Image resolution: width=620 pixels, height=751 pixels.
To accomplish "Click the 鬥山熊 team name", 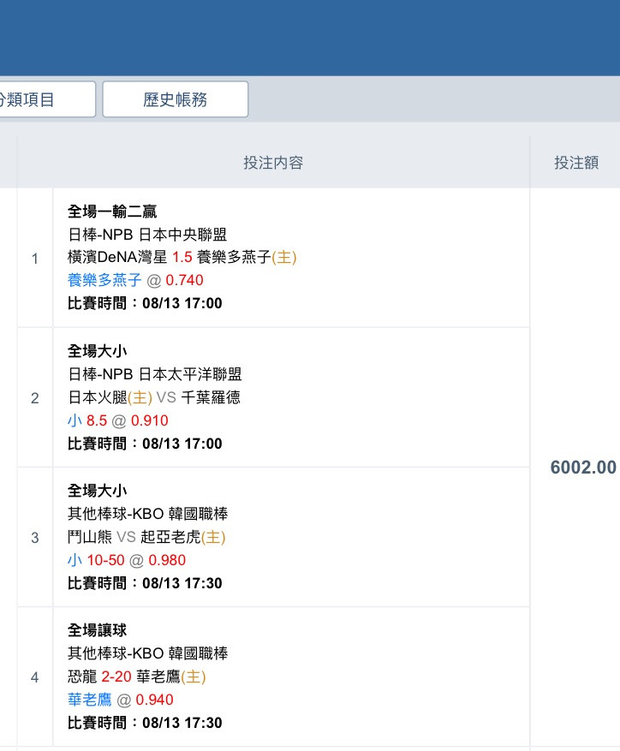I will click(x=90, y=536).
